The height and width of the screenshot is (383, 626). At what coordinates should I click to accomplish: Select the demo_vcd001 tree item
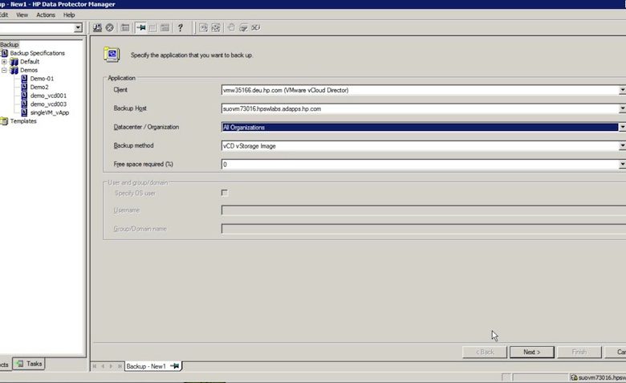click(48, 96)
